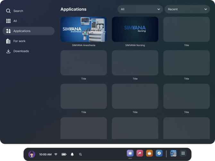Select Applications menu item

click(29, 31)
